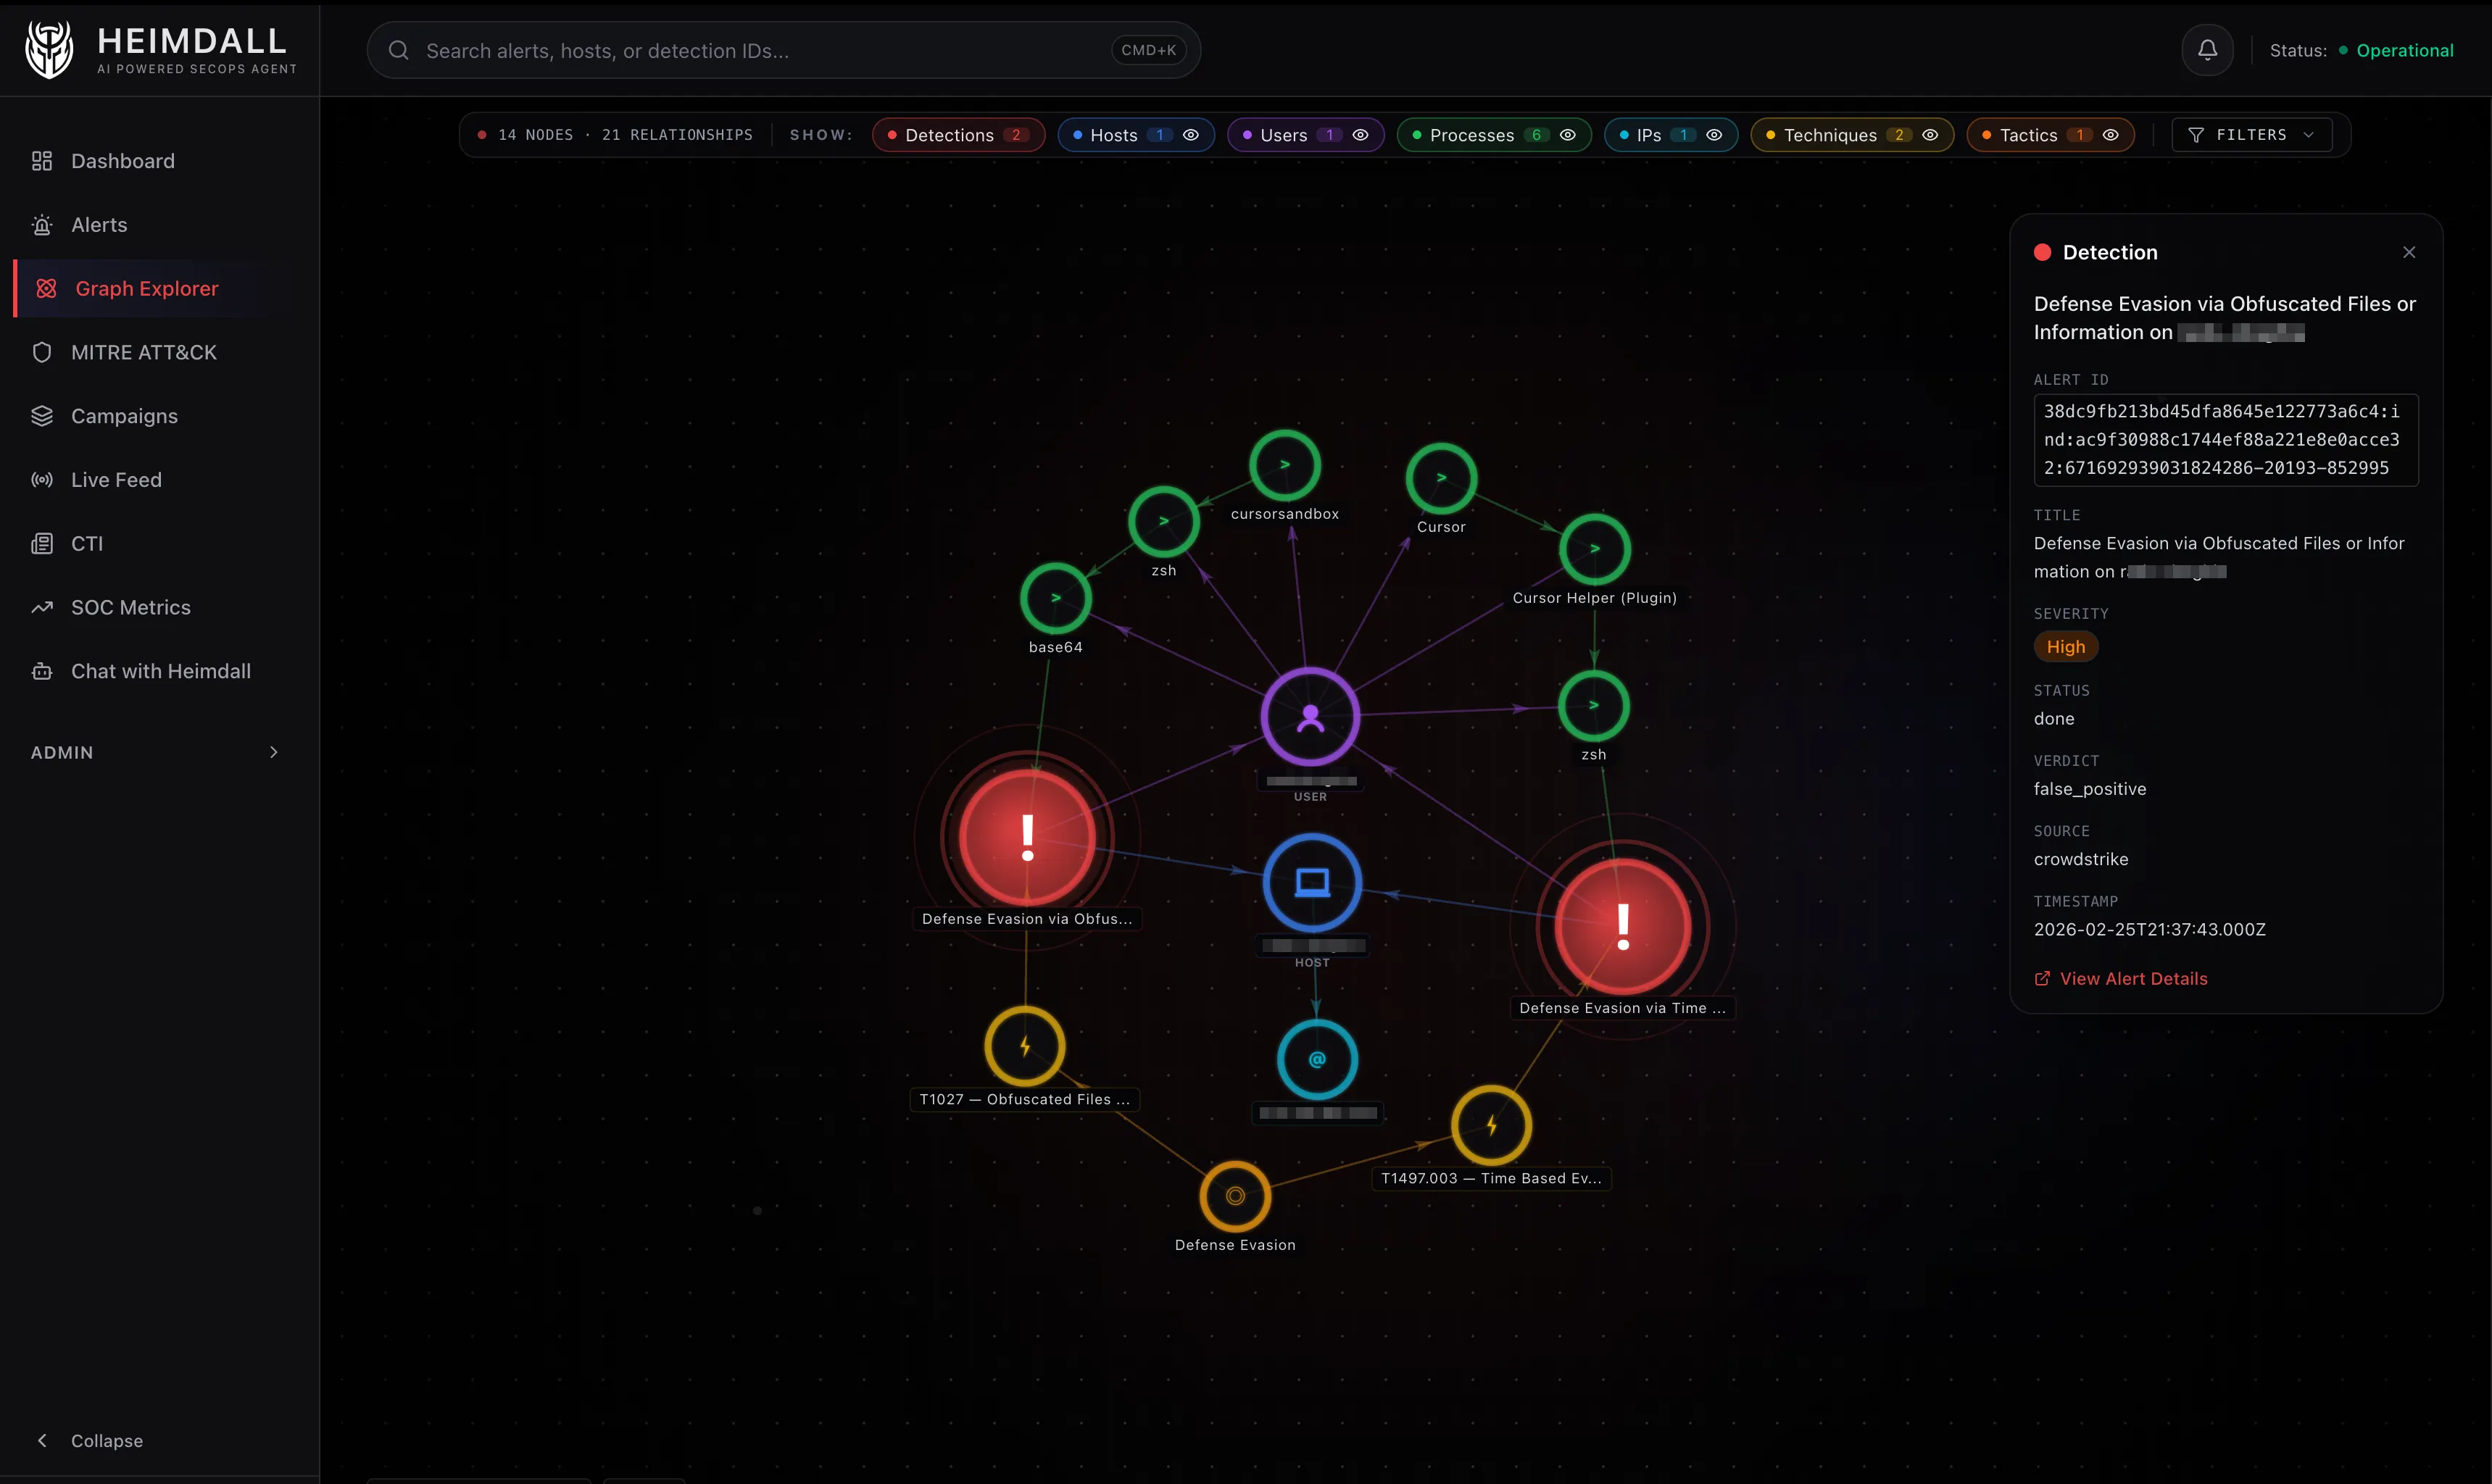Click the search magnifier icon
The image size is (2492, 1484).
click(397, 50)
